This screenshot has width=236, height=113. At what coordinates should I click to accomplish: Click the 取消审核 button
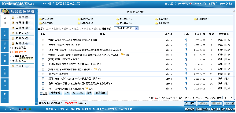tap(78, 93)
